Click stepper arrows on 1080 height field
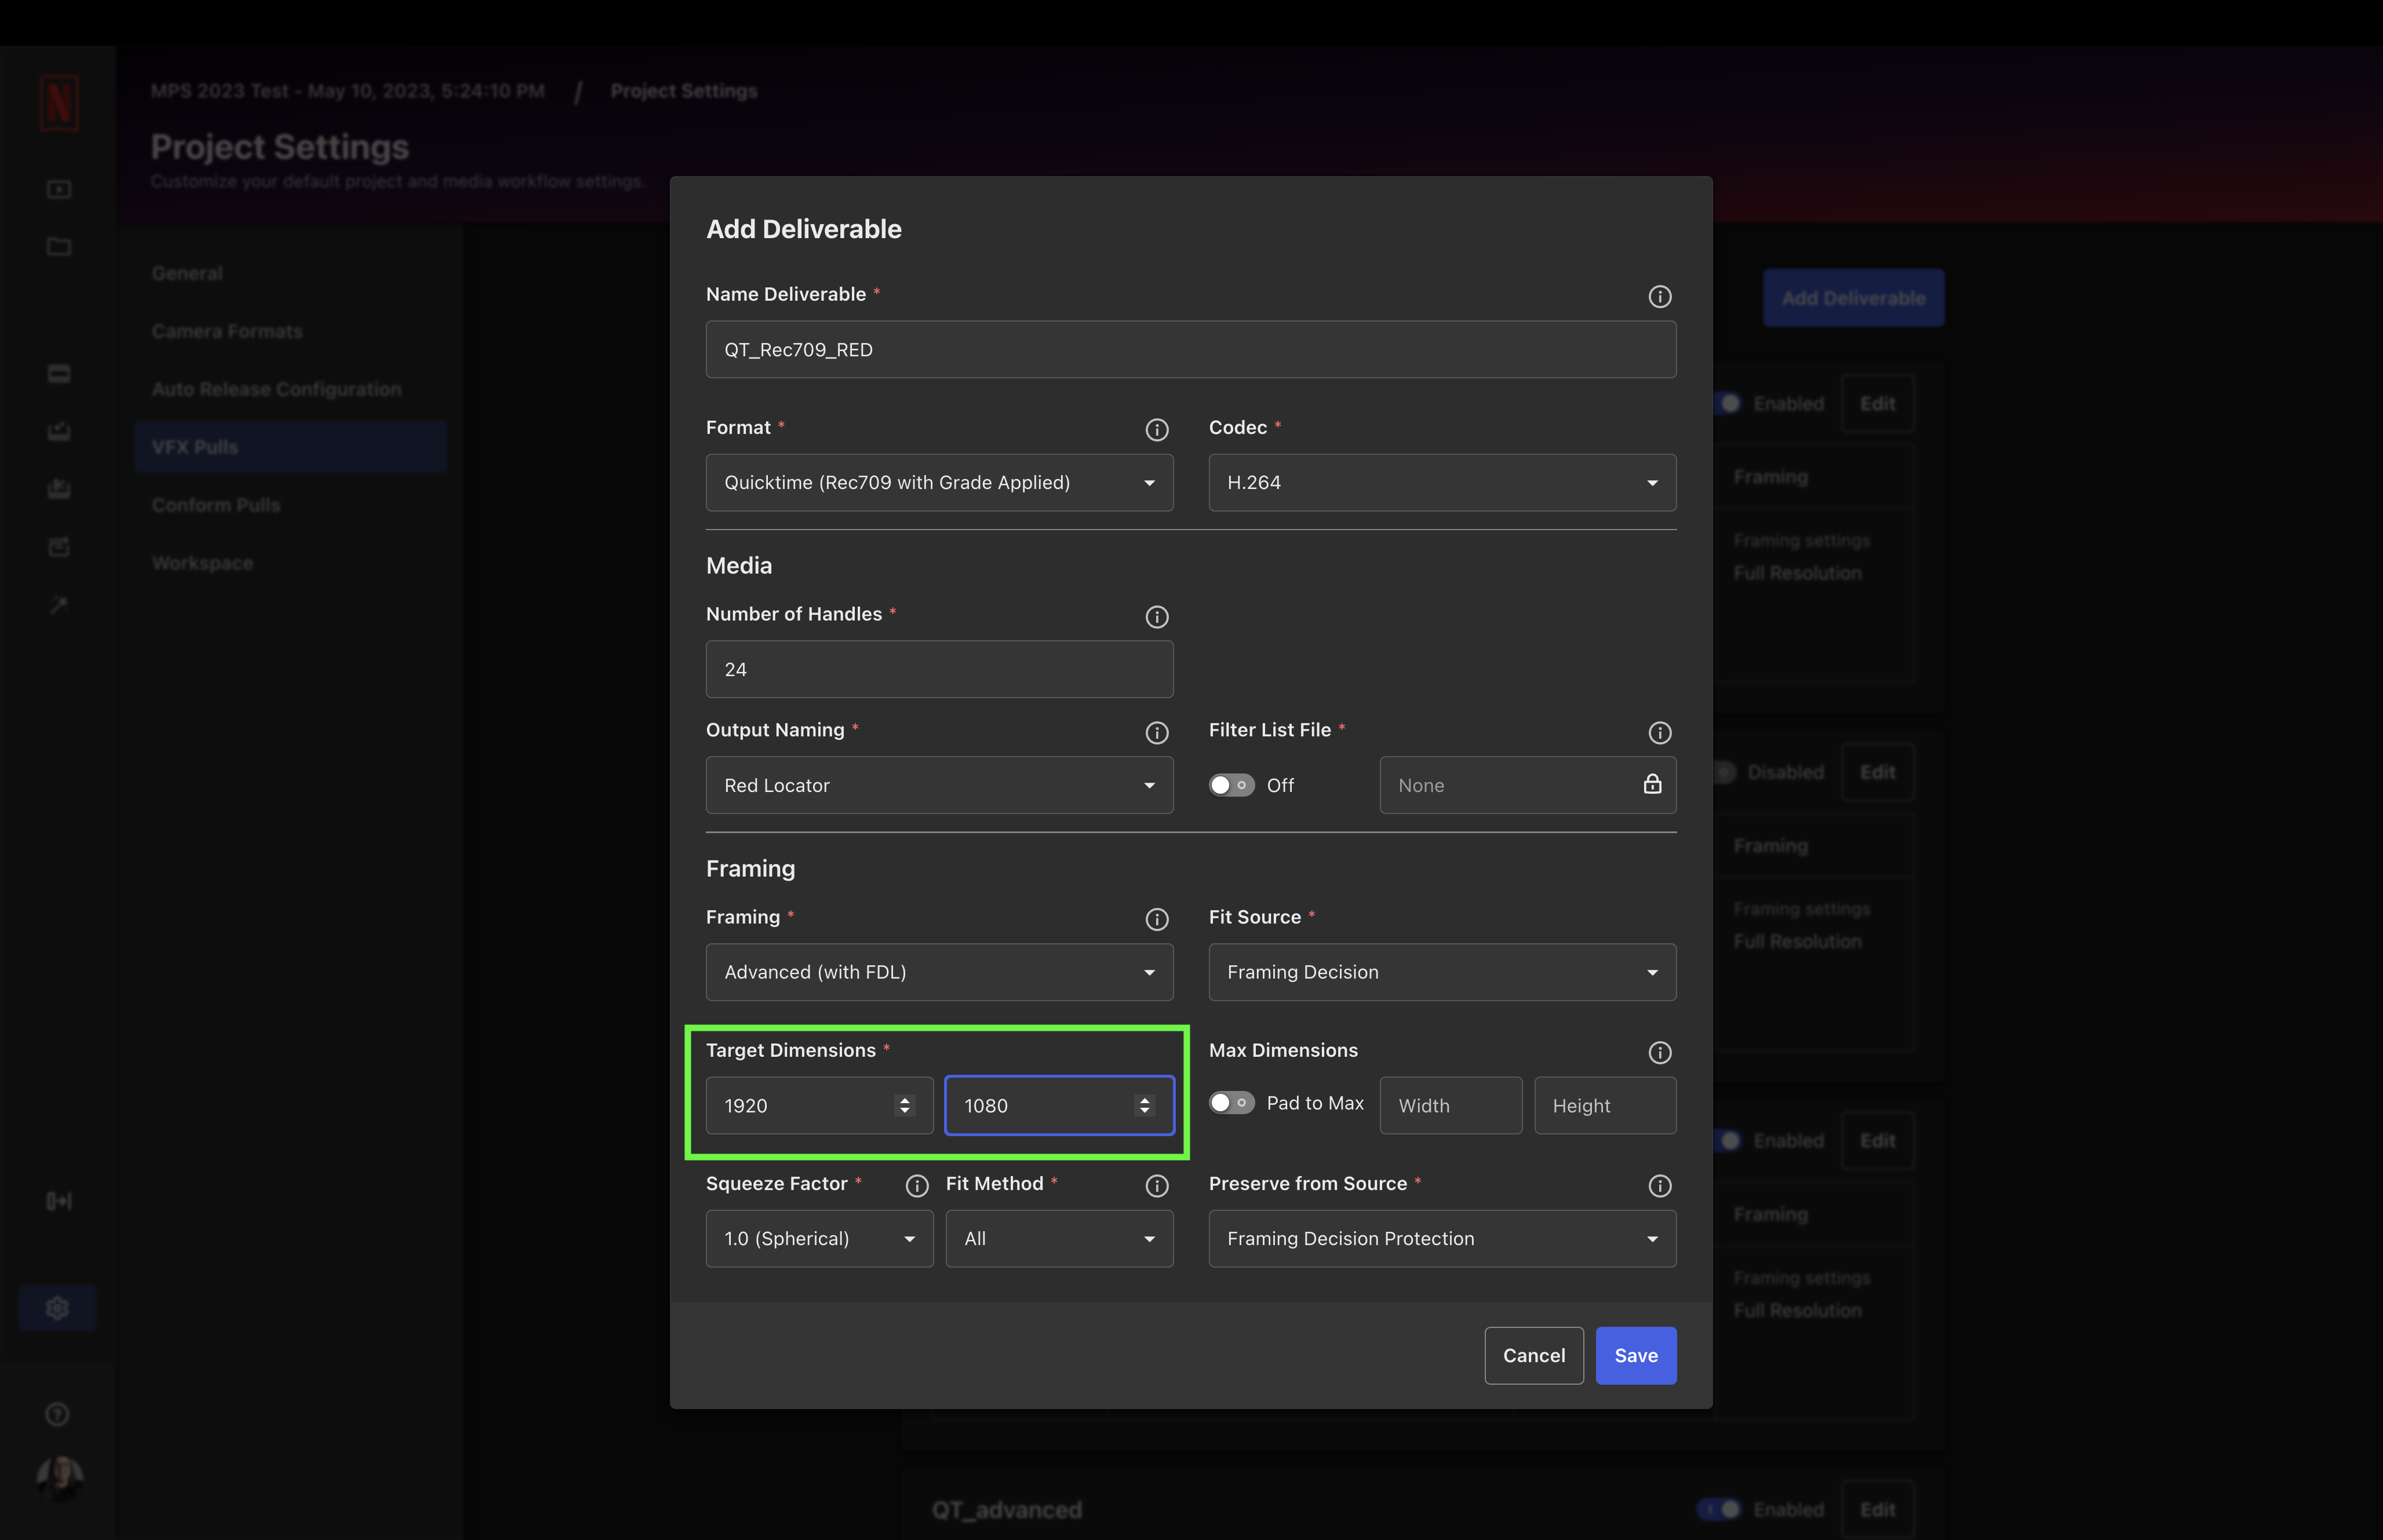2383x1540 pixels. (1144, 1105)
